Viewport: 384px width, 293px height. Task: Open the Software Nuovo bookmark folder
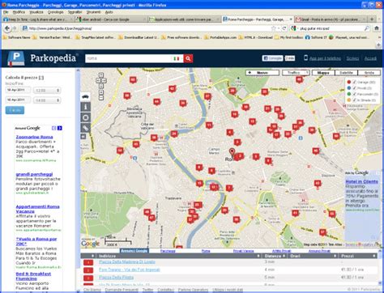pos(16,37)
